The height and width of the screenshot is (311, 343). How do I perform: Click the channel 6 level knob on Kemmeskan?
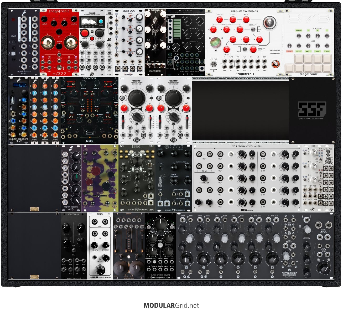tap(272, 258)
